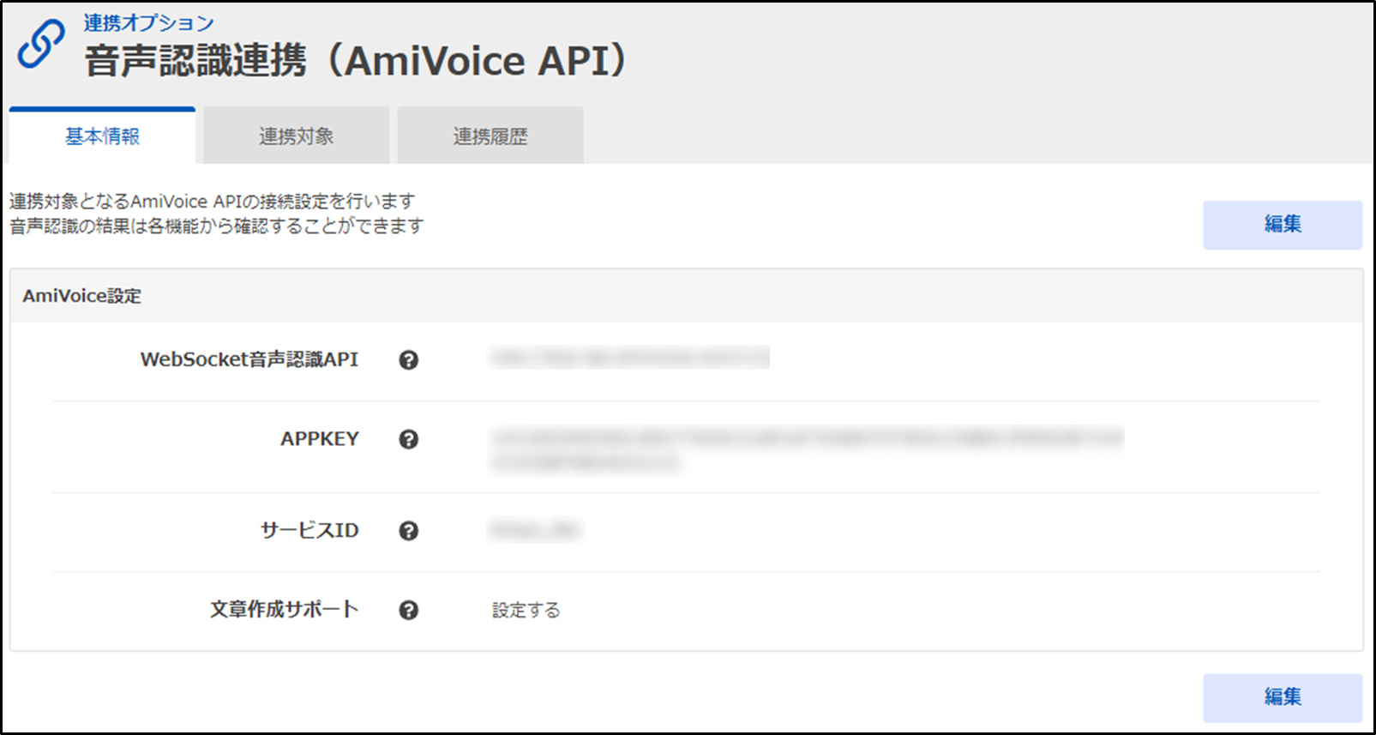Follow the 連携オプション breadcrumb link
Screen dimensions: 1376x735
[148, 23]
